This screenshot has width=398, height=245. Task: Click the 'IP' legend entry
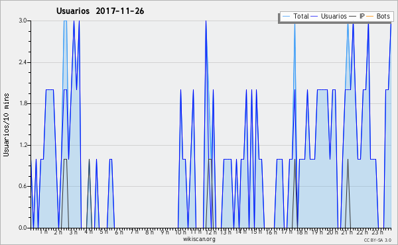(362, 16)
